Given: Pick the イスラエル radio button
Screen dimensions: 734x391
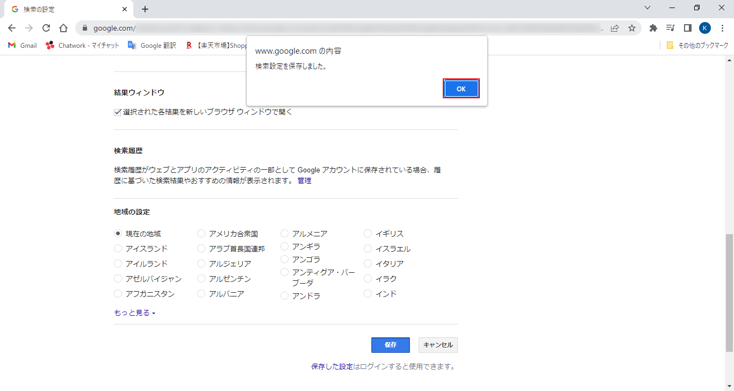Looking at the screenshot, I should pyautogui.click(x=368, y=249).
